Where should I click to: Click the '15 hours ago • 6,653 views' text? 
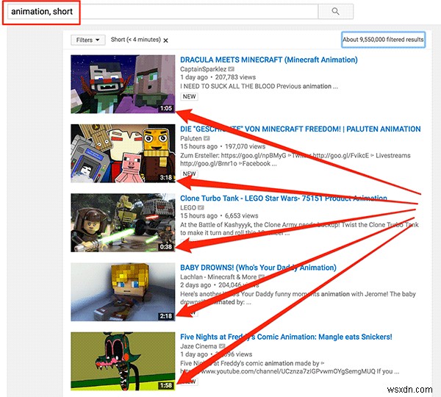(x=219, y=215)
